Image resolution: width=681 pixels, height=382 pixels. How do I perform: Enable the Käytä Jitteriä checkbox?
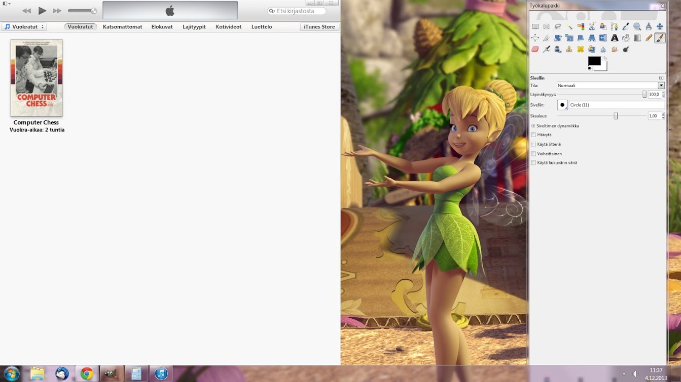pyautogui.click(x=533, y=144)
